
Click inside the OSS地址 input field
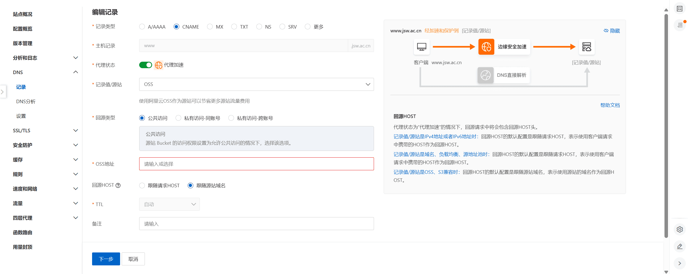(256, 164)
